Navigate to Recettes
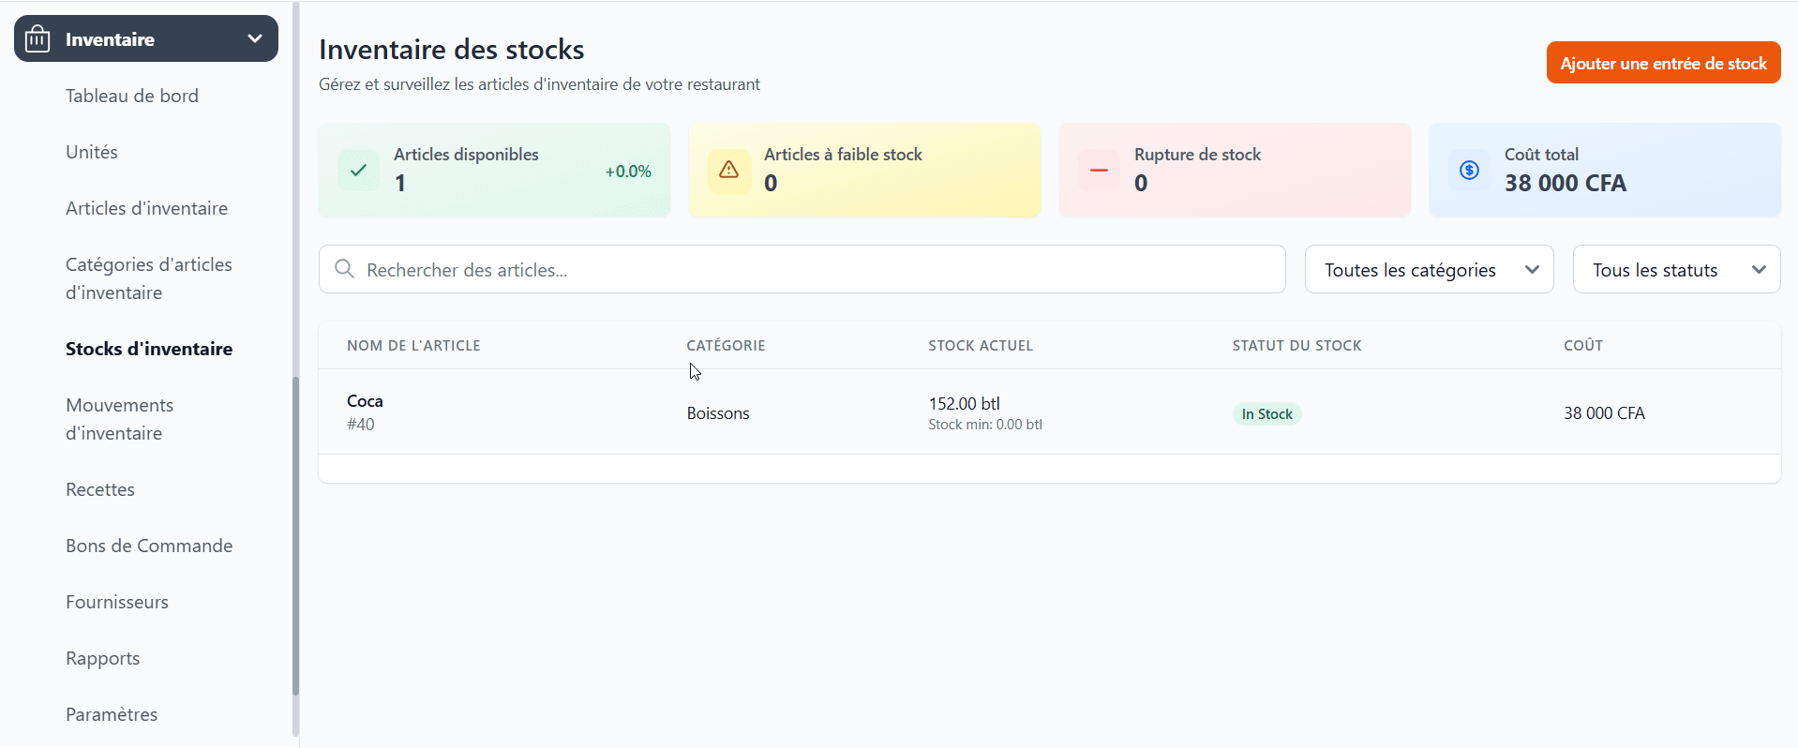The width and height of the screenshot is (1798, 748). click(100, 489)
